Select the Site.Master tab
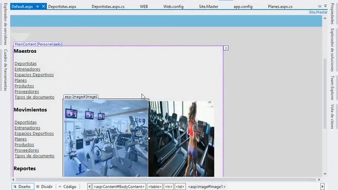 coord(209,6)
